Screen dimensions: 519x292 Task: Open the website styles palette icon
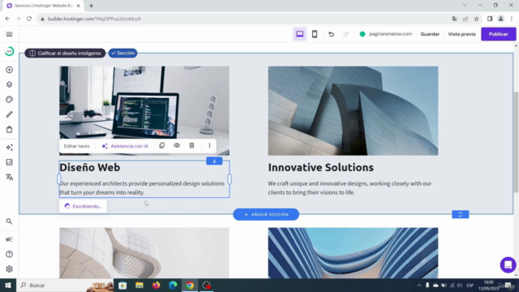coord(9,100)
